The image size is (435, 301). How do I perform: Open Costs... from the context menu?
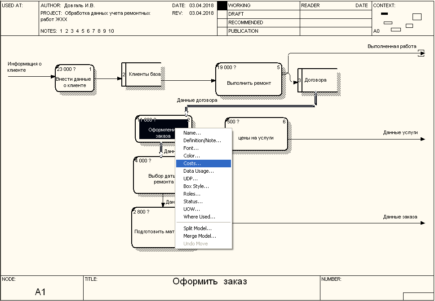click(x=192, y=164)
